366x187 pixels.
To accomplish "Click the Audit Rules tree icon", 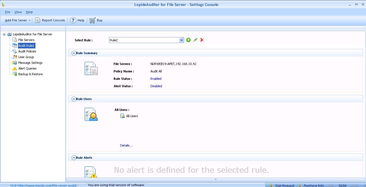I will point(15,46).
